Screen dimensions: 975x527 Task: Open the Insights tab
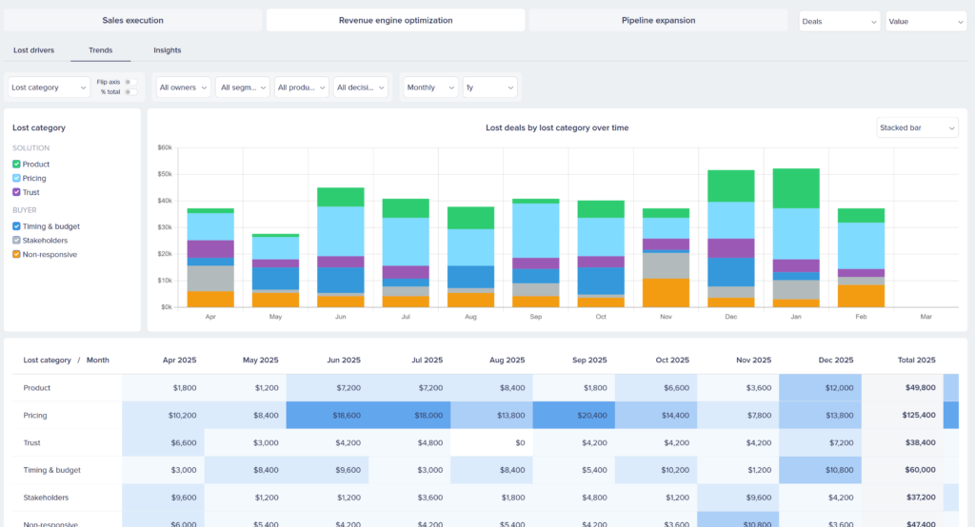167,50
